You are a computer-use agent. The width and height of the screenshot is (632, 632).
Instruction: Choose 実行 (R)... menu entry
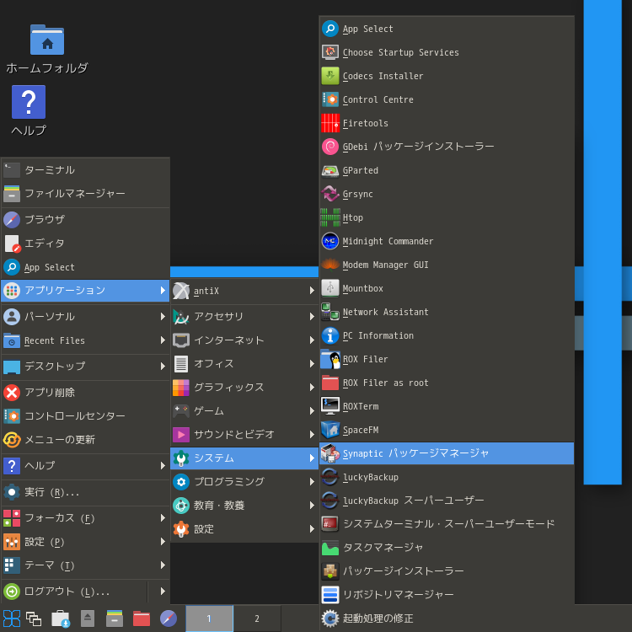[85, 492]
